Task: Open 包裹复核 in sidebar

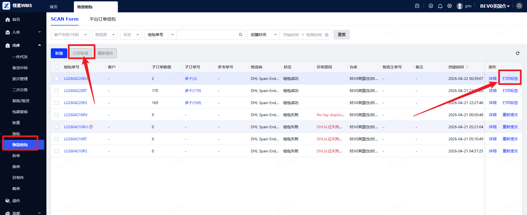Action: pyautogui.click(x=20, y=112)
